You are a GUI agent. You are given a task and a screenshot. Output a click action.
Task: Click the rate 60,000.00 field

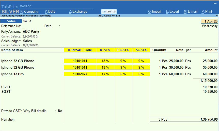(x=176, y=74)
